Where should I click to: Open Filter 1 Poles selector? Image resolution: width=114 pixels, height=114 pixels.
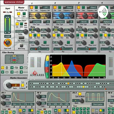[x=46, y=22]
